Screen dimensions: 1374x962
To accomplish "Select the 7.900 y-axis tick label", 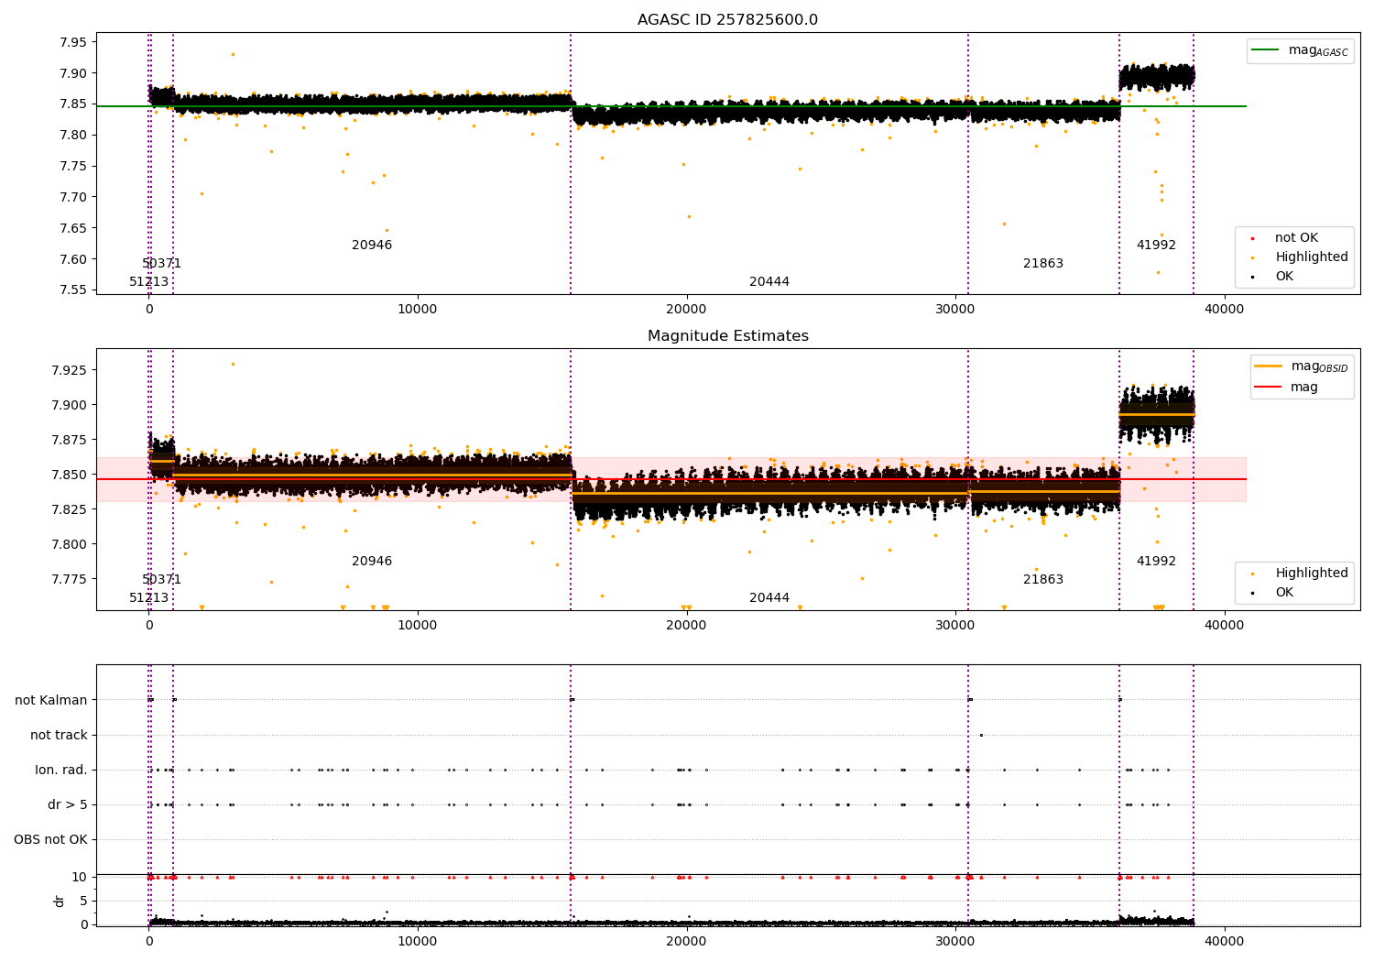I will [x=68, y=405].
